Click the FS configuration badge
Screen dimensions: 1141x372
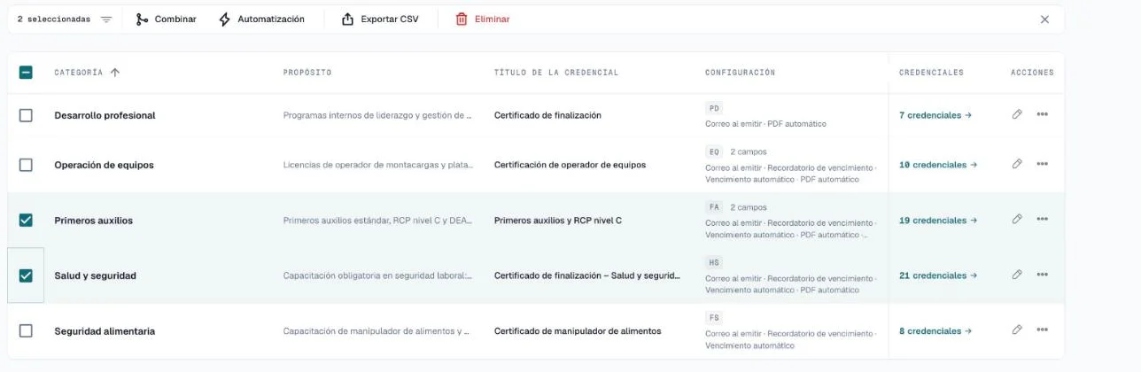714,317
